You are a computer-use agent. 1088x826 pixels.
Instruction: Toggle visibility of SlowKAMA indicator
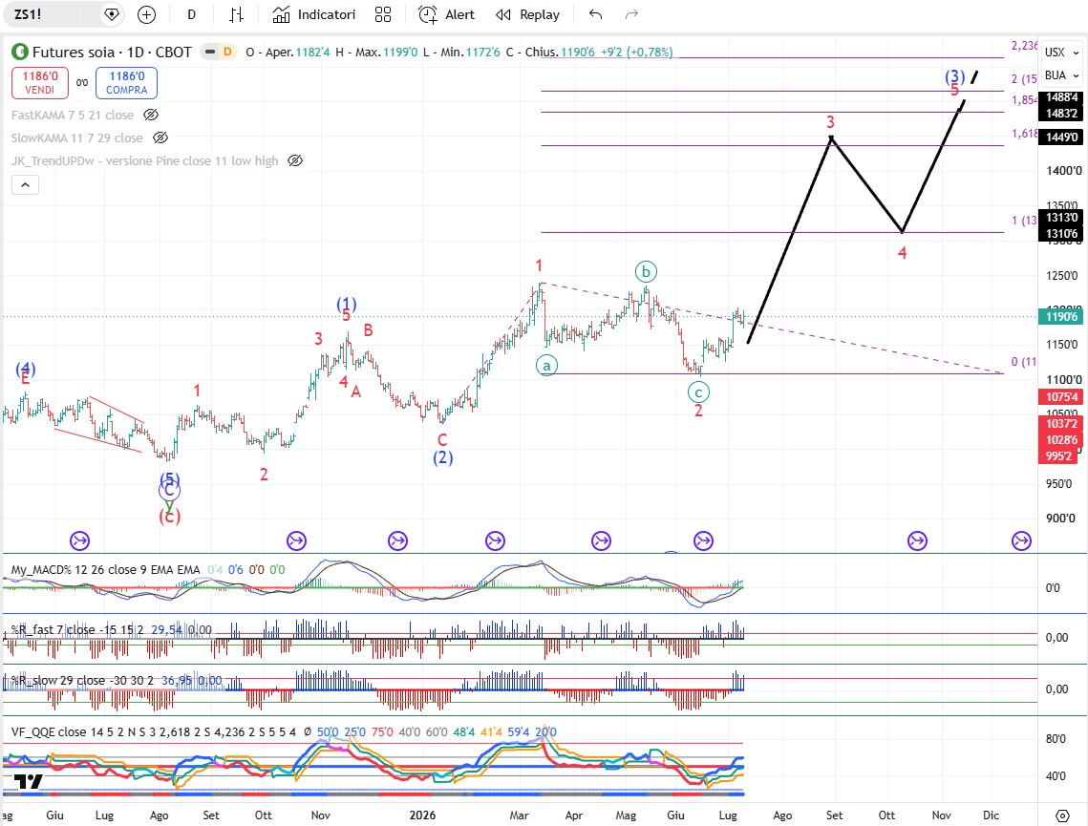(160, 138)
